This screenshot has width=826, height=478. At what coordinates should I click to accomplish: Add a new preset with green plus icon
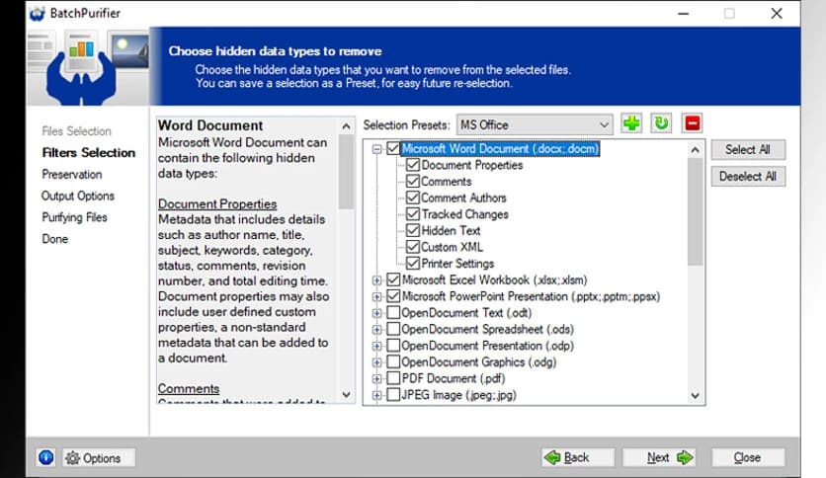[631, 123]
